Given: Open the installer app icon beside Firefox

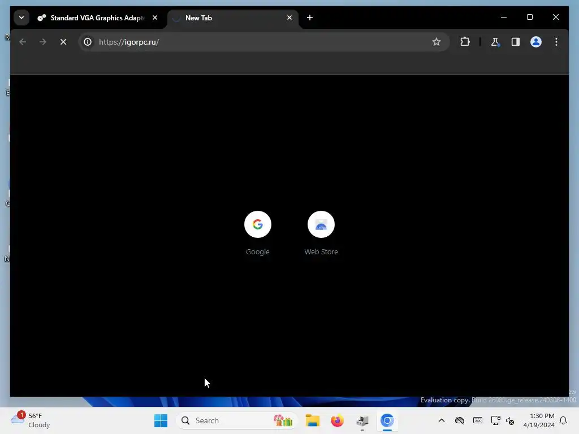Looking at the screenshot, I should (362, 420).
